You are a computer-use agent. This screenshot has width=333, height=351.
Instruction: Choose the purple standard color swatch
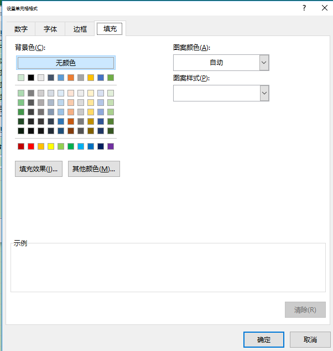(111, 146)
